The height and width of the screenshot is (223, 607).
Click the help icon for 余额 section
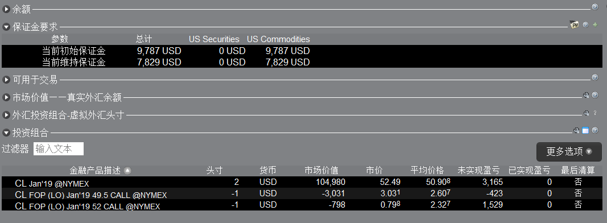595,7
